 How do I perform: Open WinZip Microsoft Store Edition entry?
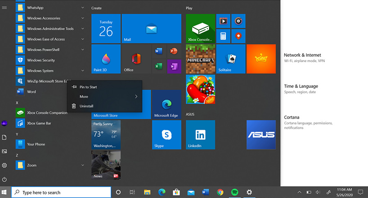click(x=41, y=81)
